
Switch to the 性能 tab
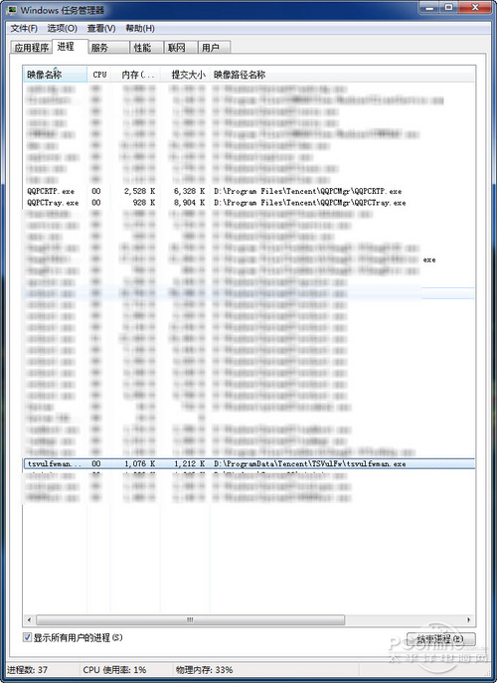click(x=147, y=48)
